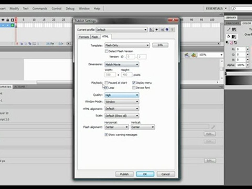The height and width of the screenshot is (189, 252).
Task: Click the edit symbols icon beside the zoom box
Action: (x=194, y=55)
